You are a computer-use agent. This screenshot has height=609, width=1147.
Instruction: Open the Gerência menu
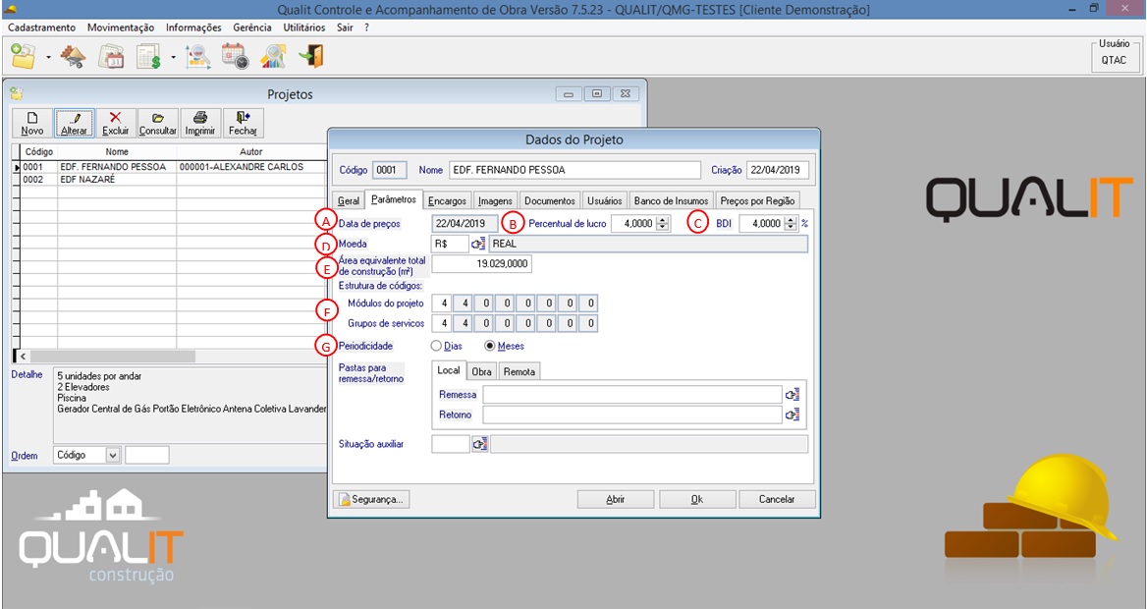[x=252, y=28]
